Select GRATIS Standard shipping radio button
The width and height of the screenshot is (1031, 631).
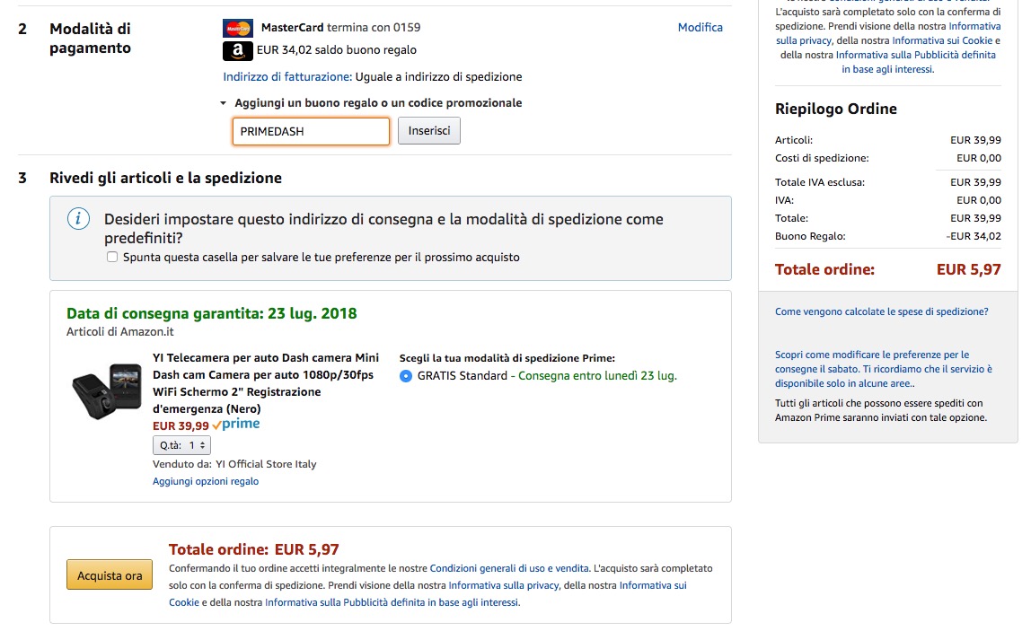click(406, 376)
